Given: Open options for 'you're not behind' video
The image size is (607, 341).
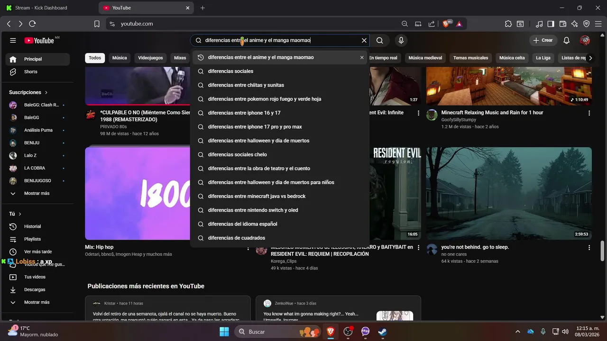Looking at the screenshot, I should (589, 248).
